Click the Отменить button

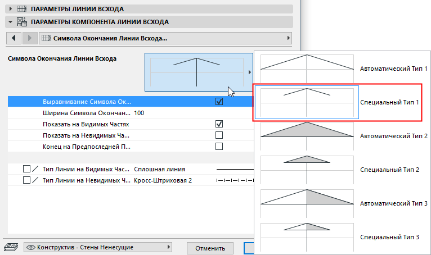pyautogui.click(x=210, y=248)
